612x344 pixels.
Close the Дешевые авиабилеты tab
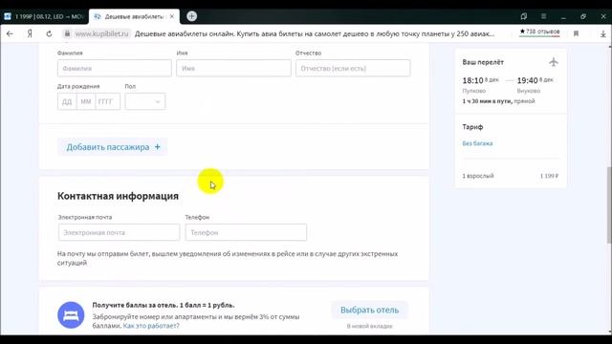coord(172,17)
